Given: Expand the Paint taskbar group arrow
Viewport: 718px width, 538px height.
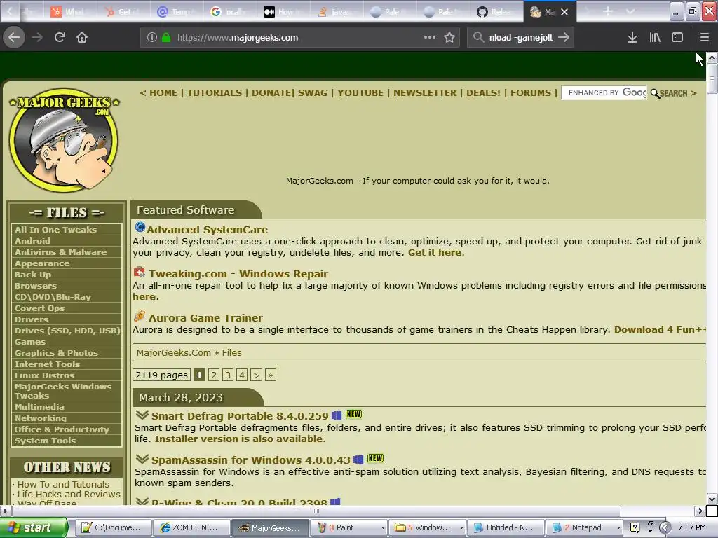Looking at the screenshot, I should [383, 528].
